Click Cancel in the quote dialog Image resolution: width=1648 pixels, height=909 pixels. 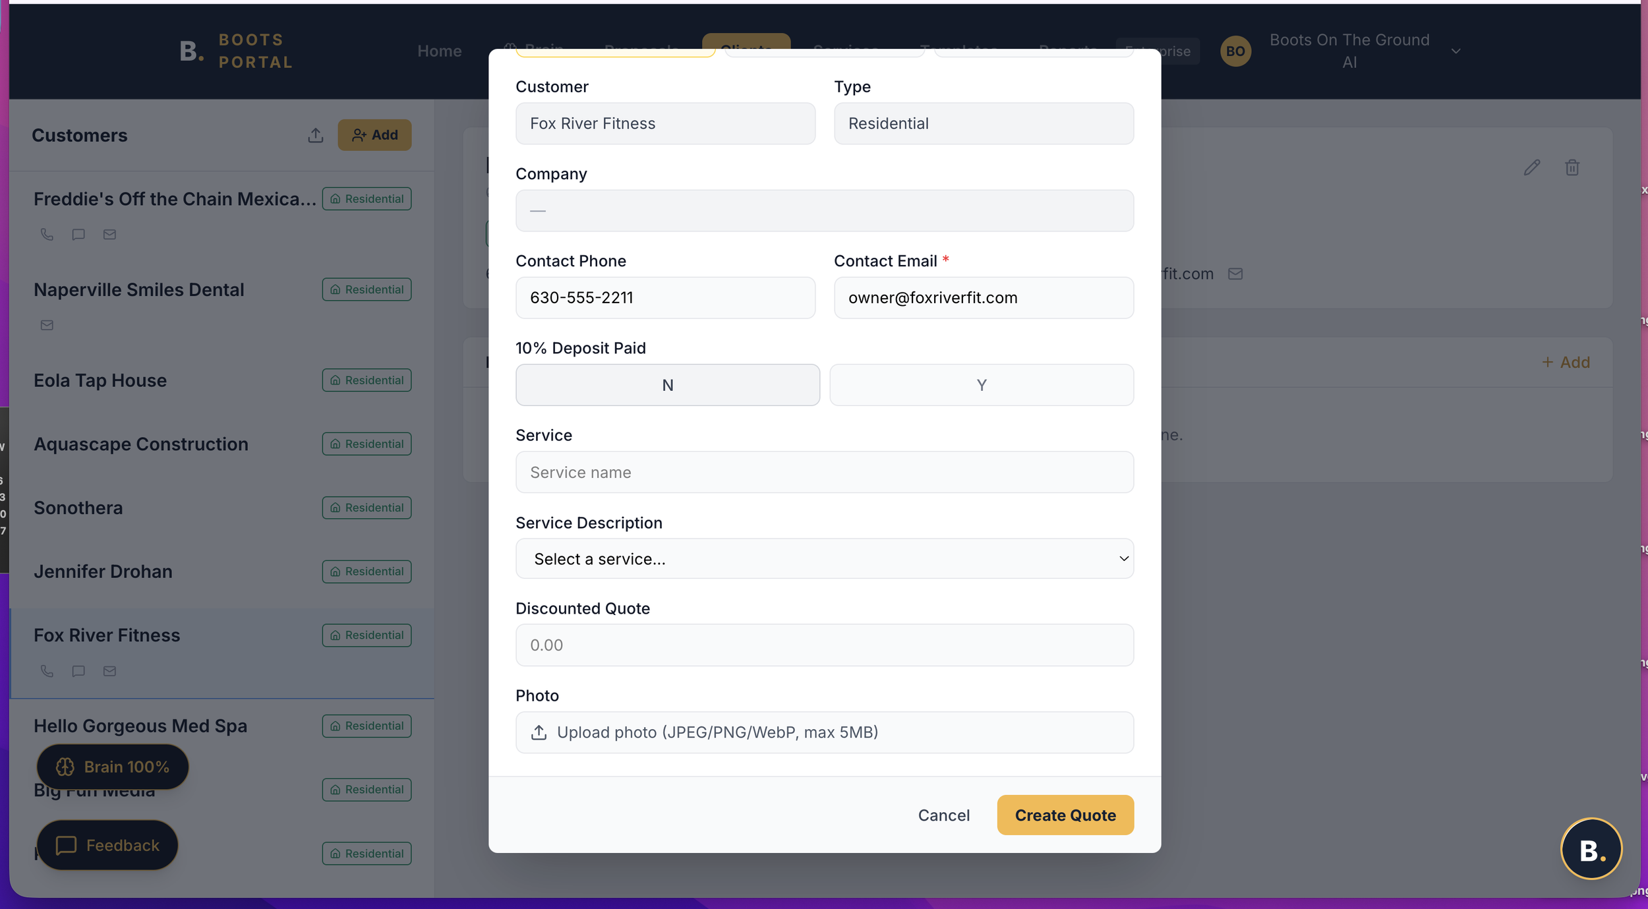point(943,815)
